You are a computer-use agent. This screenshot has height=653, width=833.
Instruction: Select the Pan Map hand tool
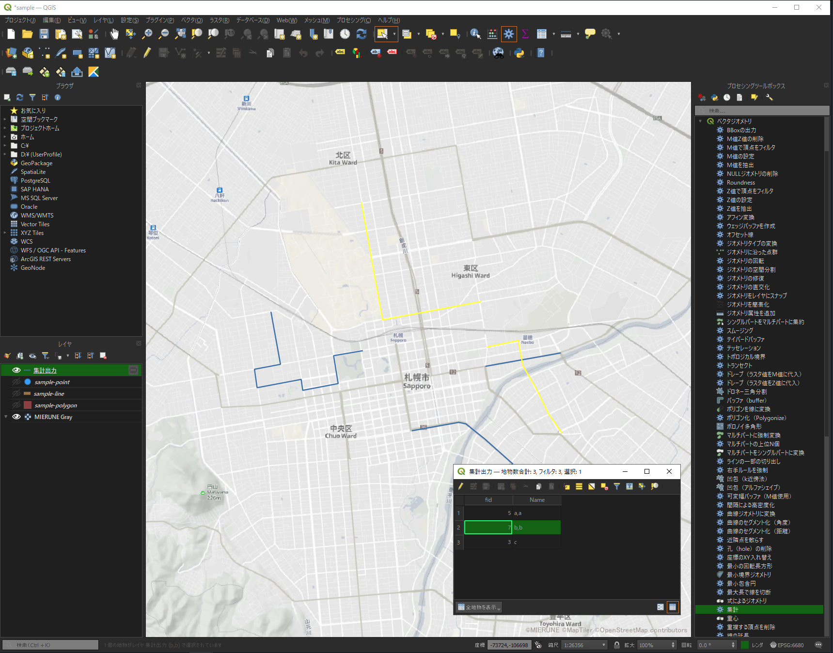tap(114, 34)
